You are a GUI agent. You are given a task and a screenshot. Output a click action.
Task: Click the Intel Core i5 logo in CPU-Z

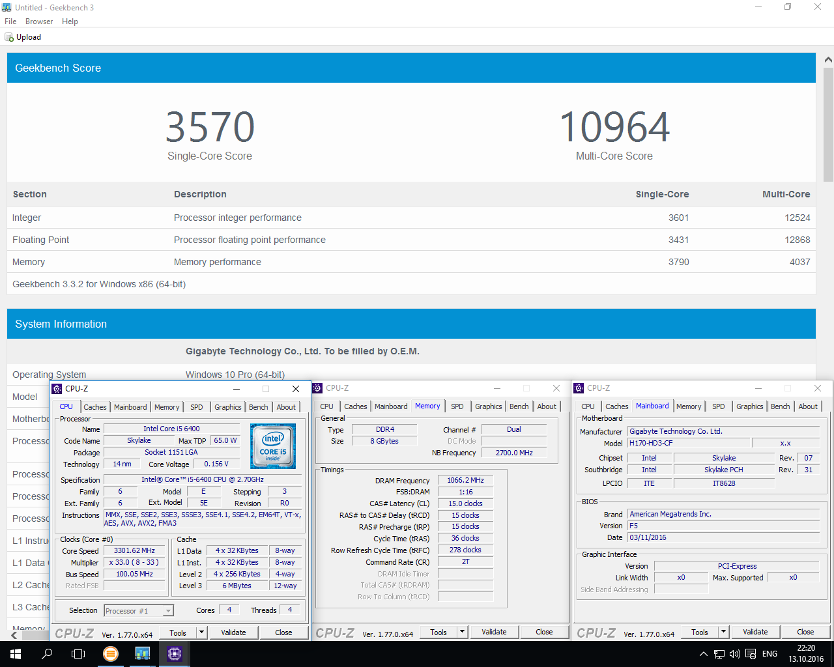coord(273,446)
